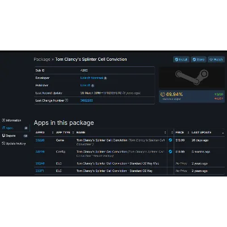Open the Ubisoft Montreal developer link

[x=91, y=78]
